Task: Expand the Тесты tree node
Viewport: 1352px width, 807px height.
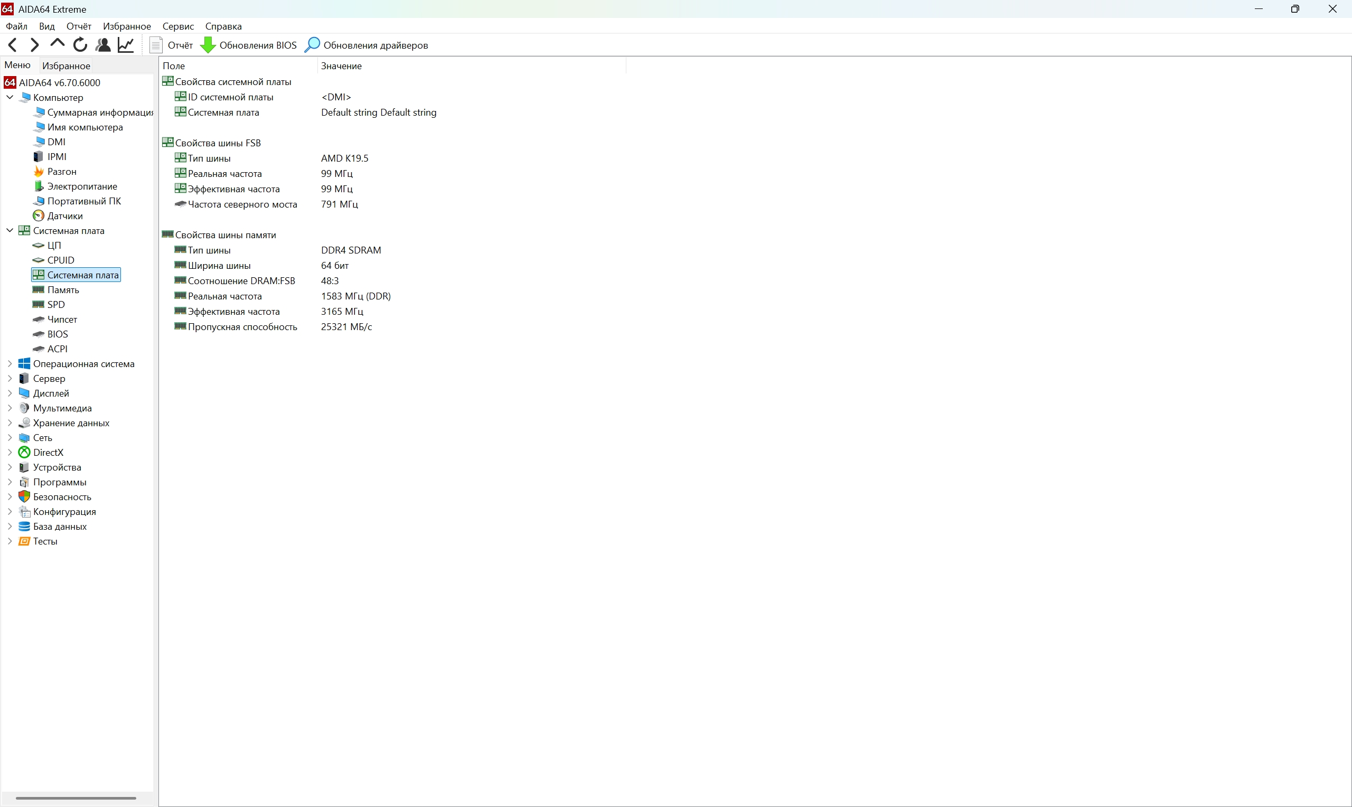Action: (x=10, y=541)
